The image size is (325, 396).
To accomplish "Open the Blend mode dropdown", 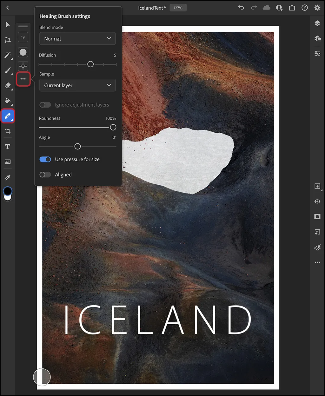I will tap(77, 38).
